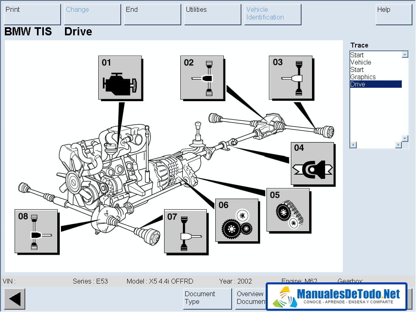Click the 'Model : X5 4.4i OFFRD' text
This screenshot has height=312, width=416.
coord(160,281)
